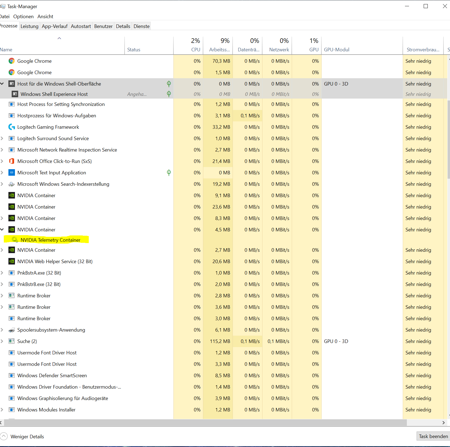Click the Windows Search-Indexerstellung icon
The width and height of the screenshot is (450, 447).
coord(11,184)
